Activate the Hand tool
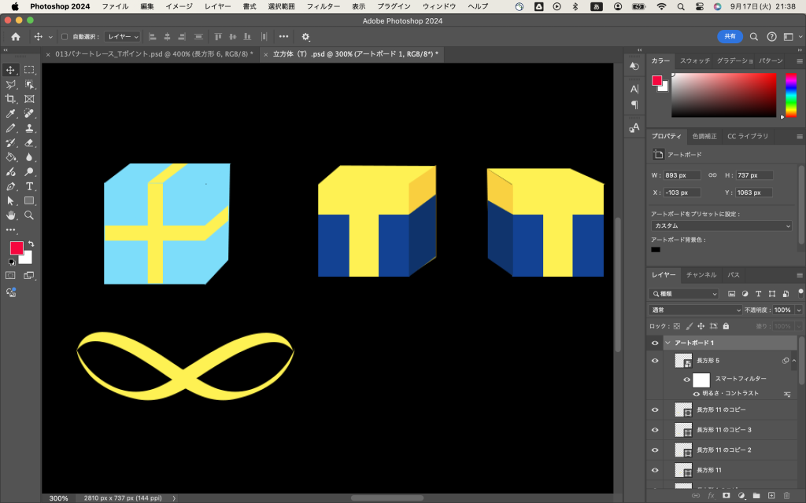Viewport: 806px width, 503px height. tap(11, 215)
